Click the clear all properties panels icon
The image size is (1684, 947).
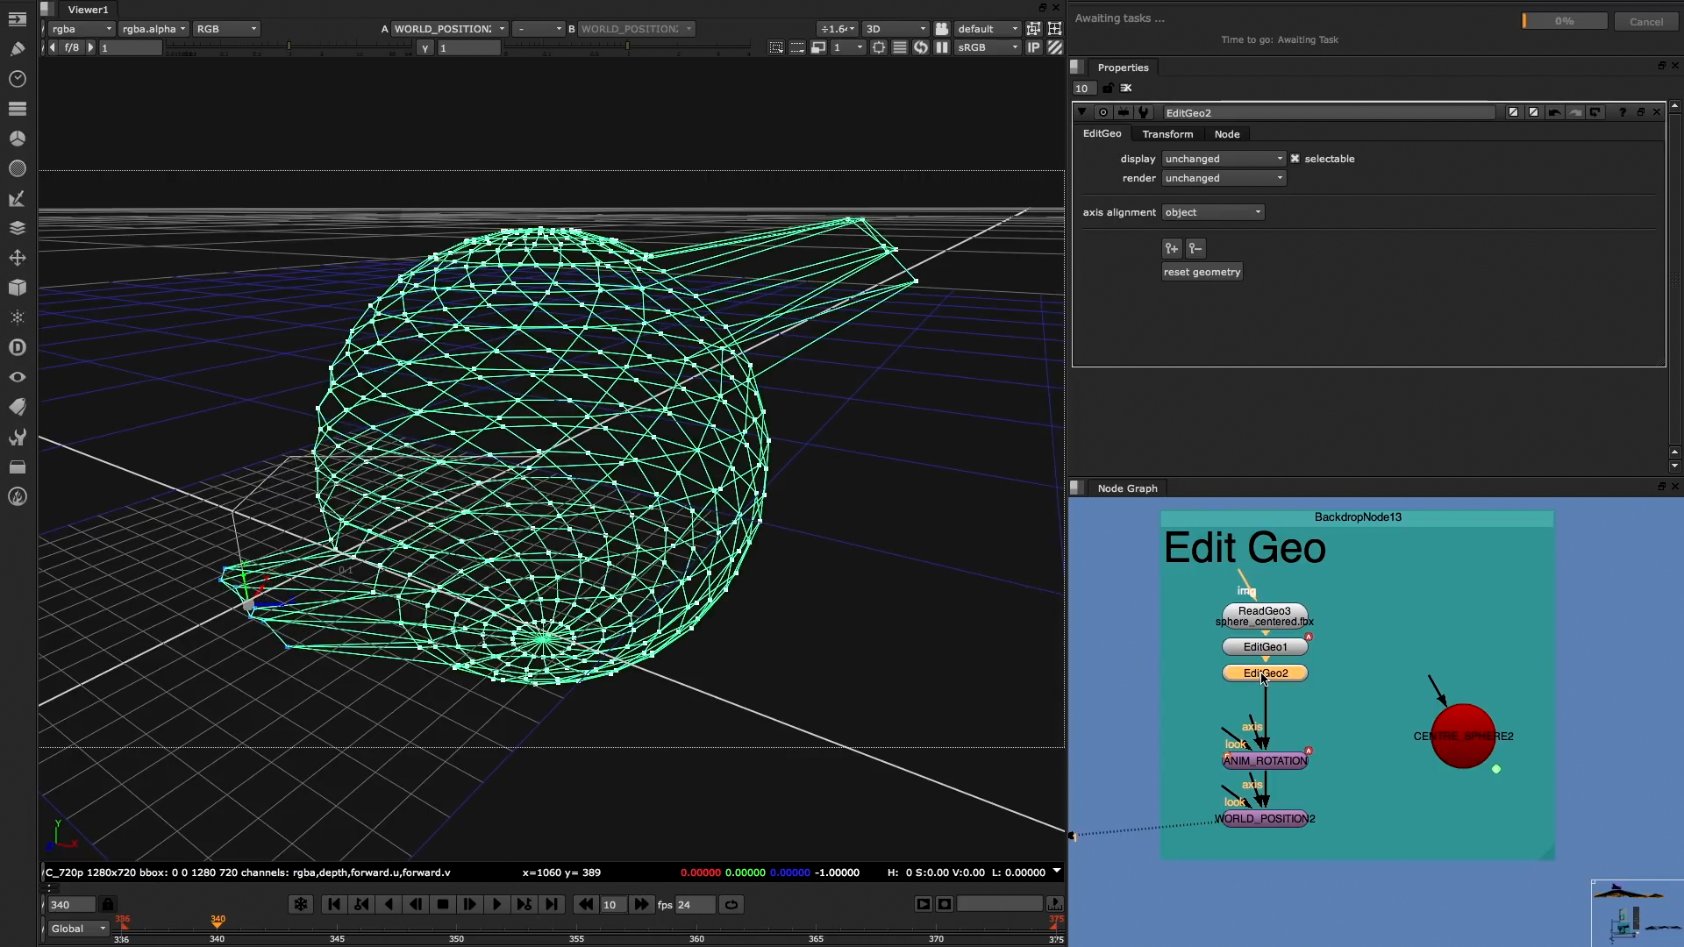point(1127,88)
